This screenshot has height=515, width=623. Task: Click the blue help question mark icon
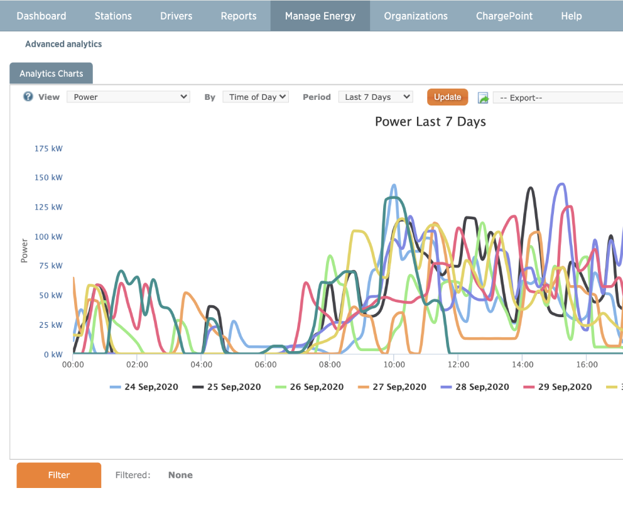[x=28, y=97]
